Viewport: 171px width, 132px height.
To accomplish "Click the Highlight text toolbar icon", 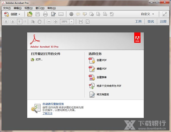I will tap(85, 14).
